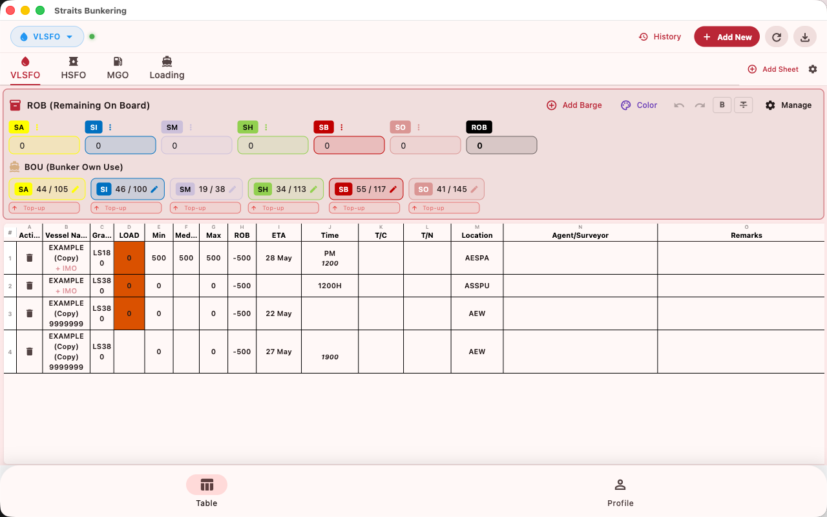Edit SB bunker own use pencil icon
This screenshot has width=827, height=517.
(393, 189)
